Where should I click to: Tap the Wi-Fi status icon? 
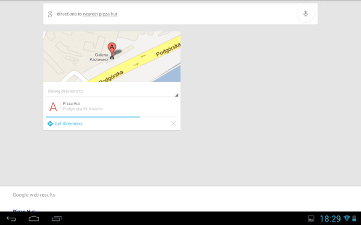[x=347, y=218]
